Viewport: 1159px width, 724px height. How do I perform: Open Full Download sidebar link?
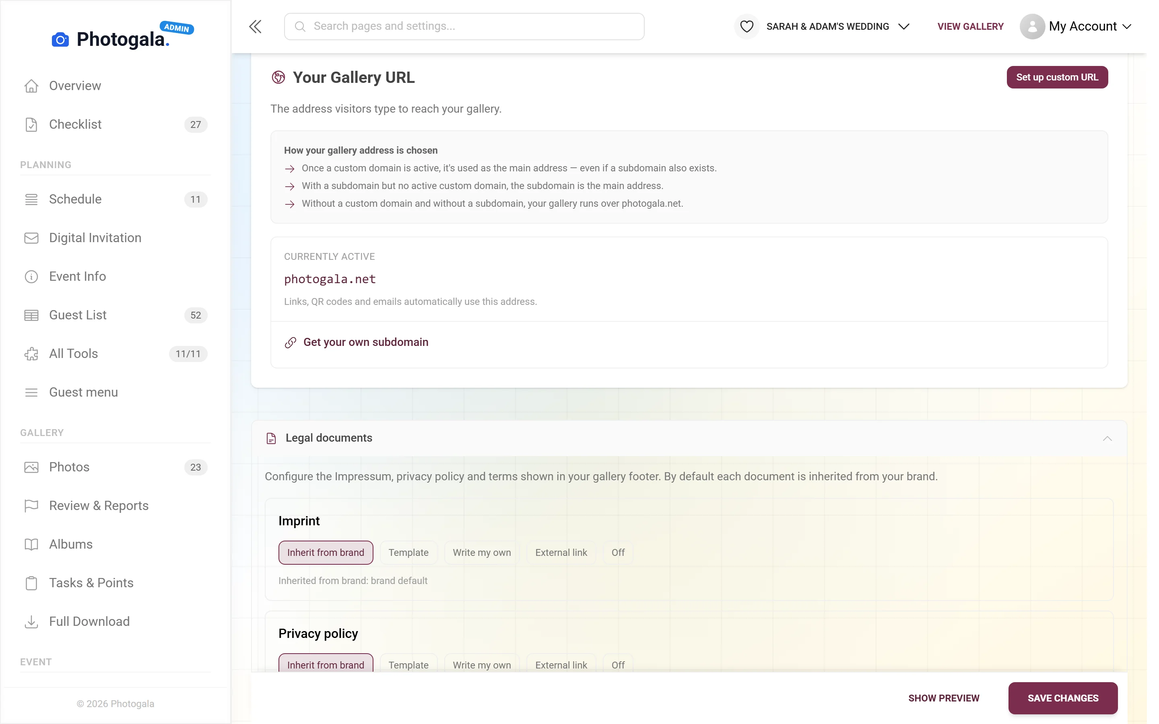click(115, 621)
